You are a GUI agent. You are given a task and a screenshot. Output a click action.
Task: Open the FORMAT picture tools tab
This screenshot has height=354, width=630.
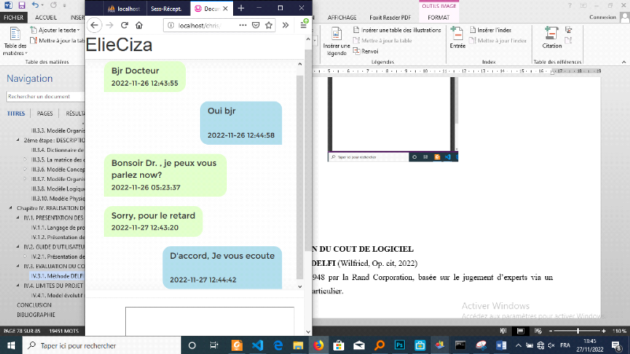coord(439,17)
